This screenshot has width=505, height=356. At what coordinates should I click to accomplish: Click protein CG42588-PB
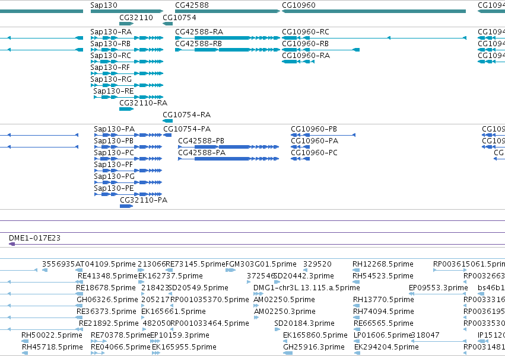(228, 147)
